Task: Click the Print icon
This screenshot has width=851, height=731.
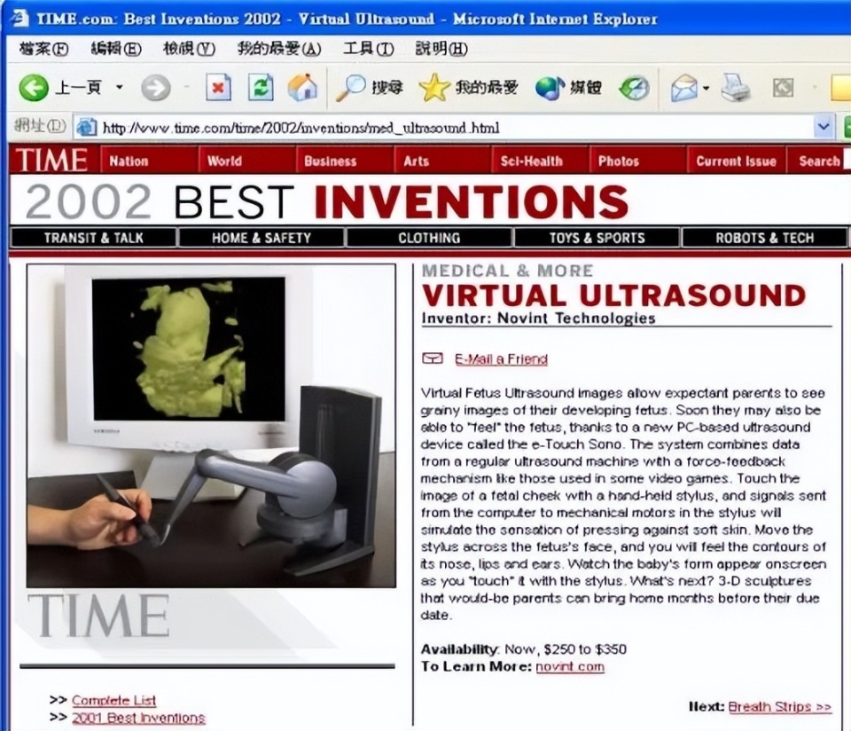Action: (x=736, y=88)
